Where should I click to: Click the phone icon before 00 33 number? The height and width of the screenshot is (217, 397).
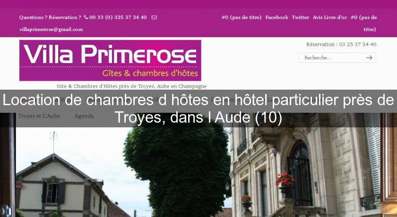point(86,17)
